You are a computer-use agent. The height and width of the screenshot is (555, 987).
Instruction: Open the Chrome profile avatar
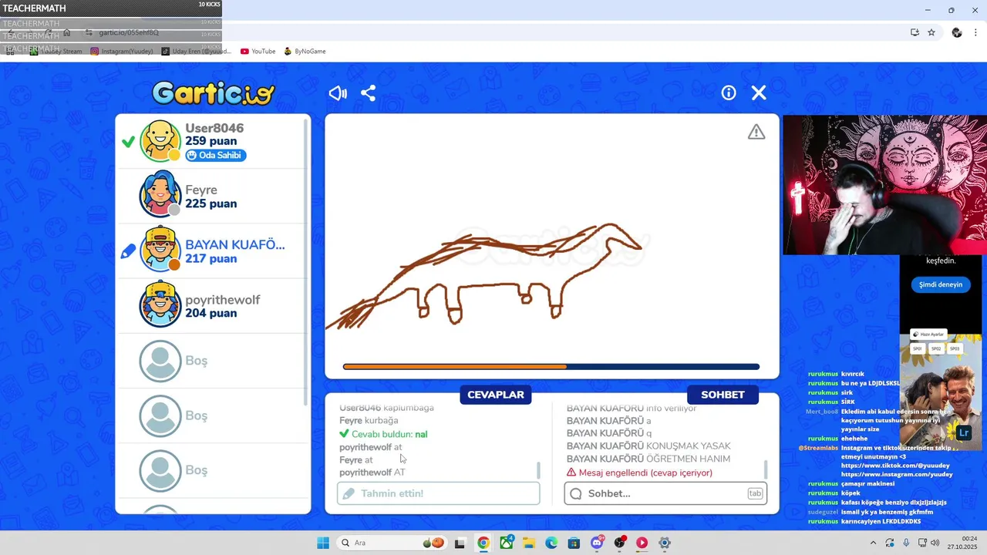click(957, 32)
